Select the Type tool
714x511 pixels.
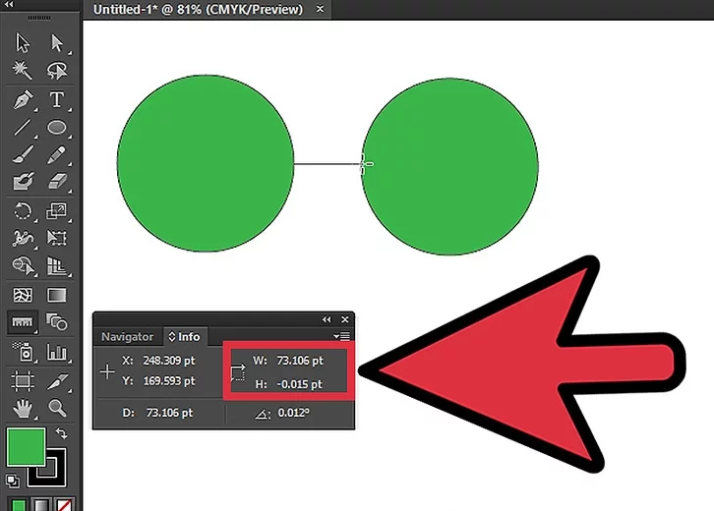point(56,99)
